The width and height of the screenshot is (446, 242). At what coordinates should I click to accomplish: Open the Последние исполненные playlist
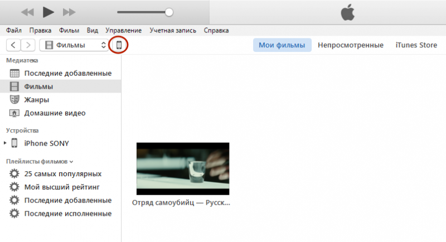coord(67,214)
